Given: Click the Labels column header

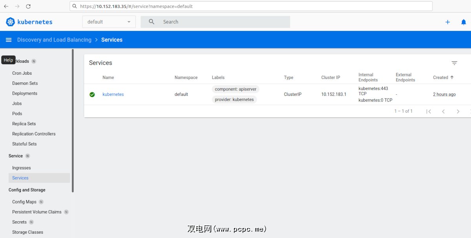Looking at the screenshot, I should pyautogui.click(x=218, y=78).
